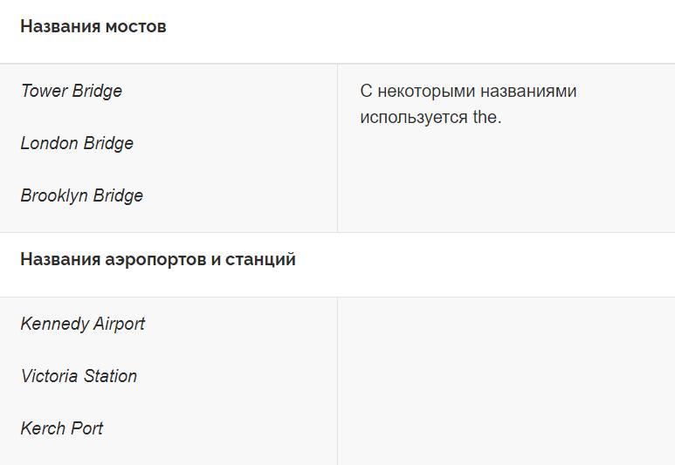Viewport: 675px width, 465px height.
Task: Click the word 'London' in the table
Action: tap(49, 144)
